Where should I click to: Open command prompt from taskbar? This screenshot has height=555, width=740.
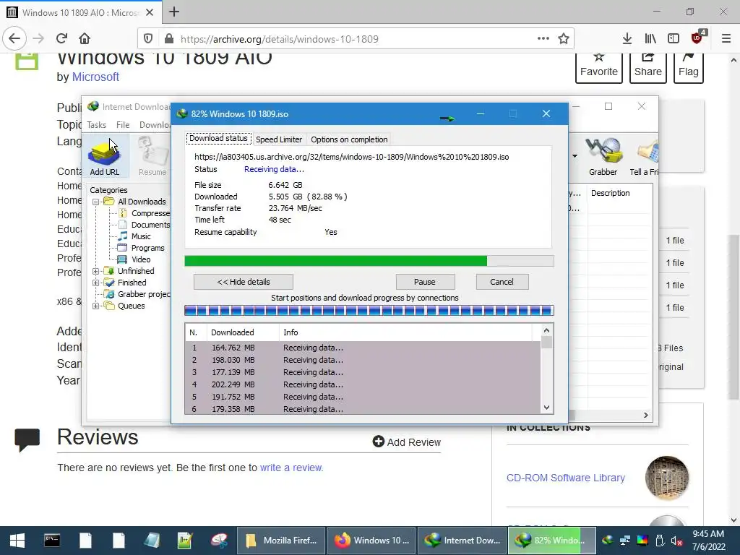52,541
